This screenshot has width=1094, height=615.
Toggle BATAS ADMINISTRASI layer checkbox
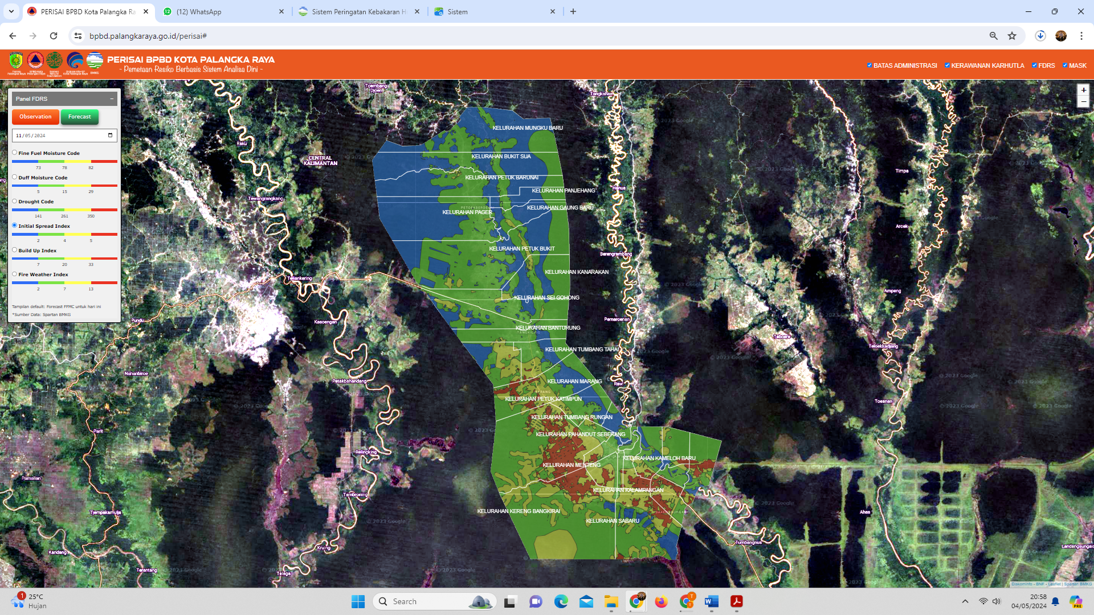click(x=870, y=65)
